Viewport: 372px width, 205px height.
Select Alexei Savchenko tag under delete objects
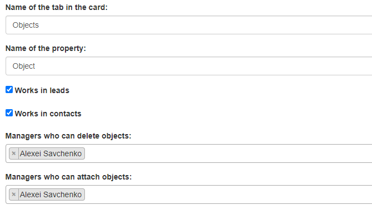(x=51, y=153)
